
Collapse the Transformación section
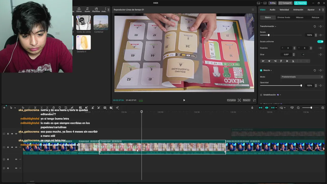point(275,27)
